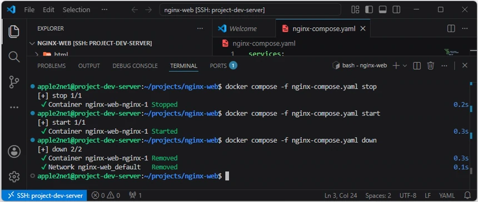This screenshot has height=202, width=478.
Task: Select language mode YAML in status bar
Action: [x=447, y=195]
